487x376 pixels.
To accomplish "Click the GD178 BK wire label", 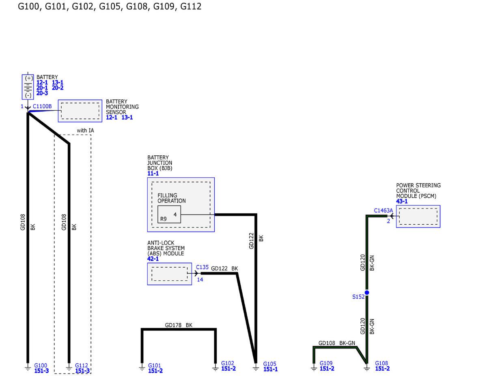I will pos(179,325).
